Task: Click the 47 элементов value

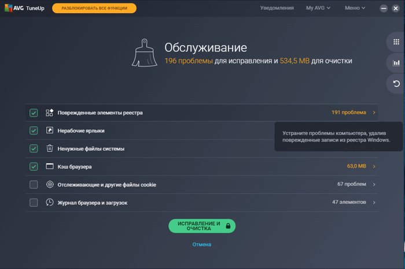Action: coord(349,202)
